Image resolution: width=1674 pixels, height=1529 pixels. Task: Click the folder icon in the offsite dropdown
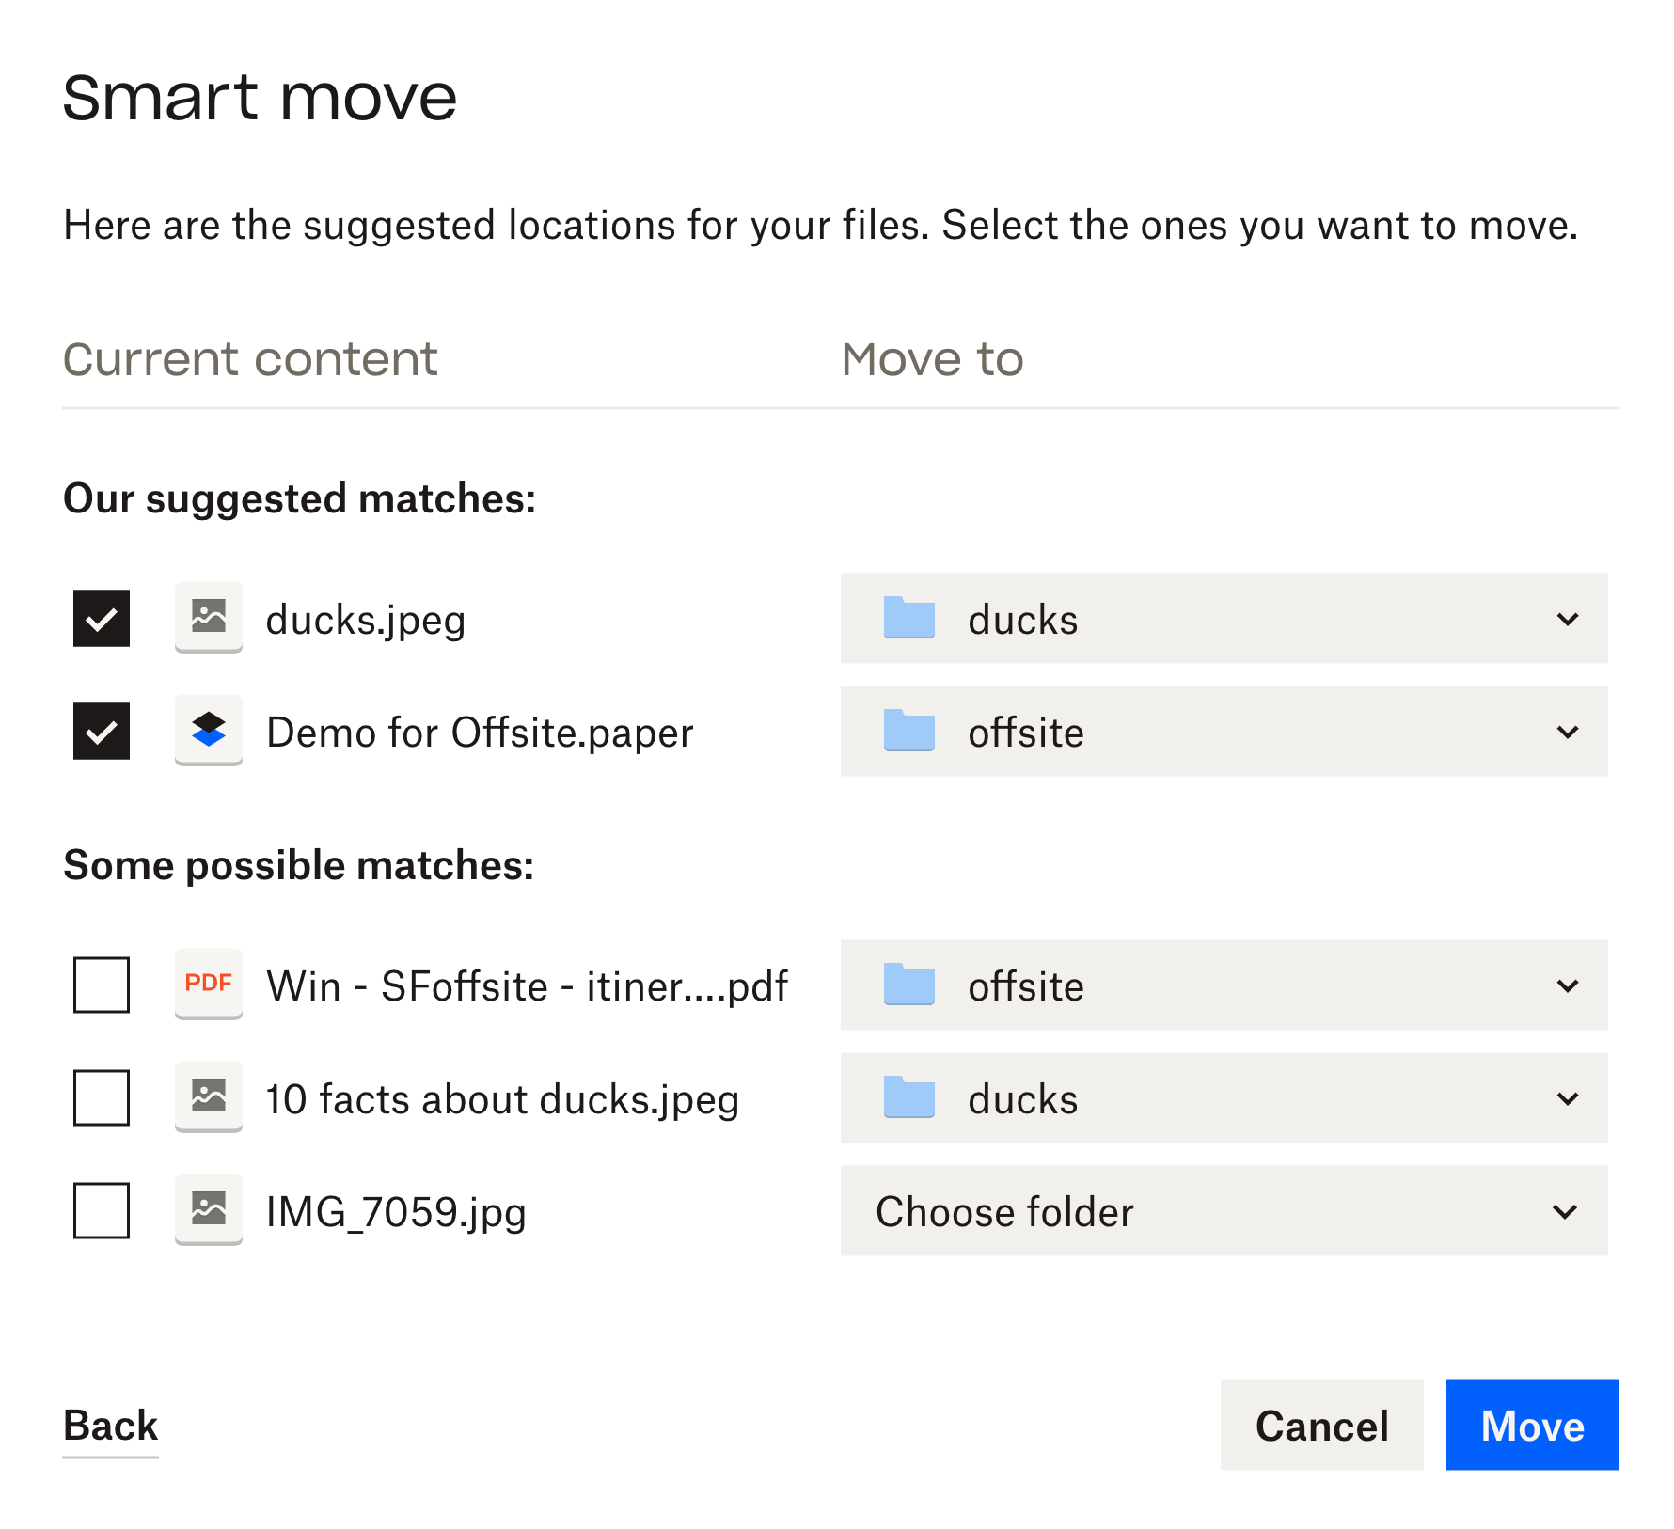tap(907, 732)
